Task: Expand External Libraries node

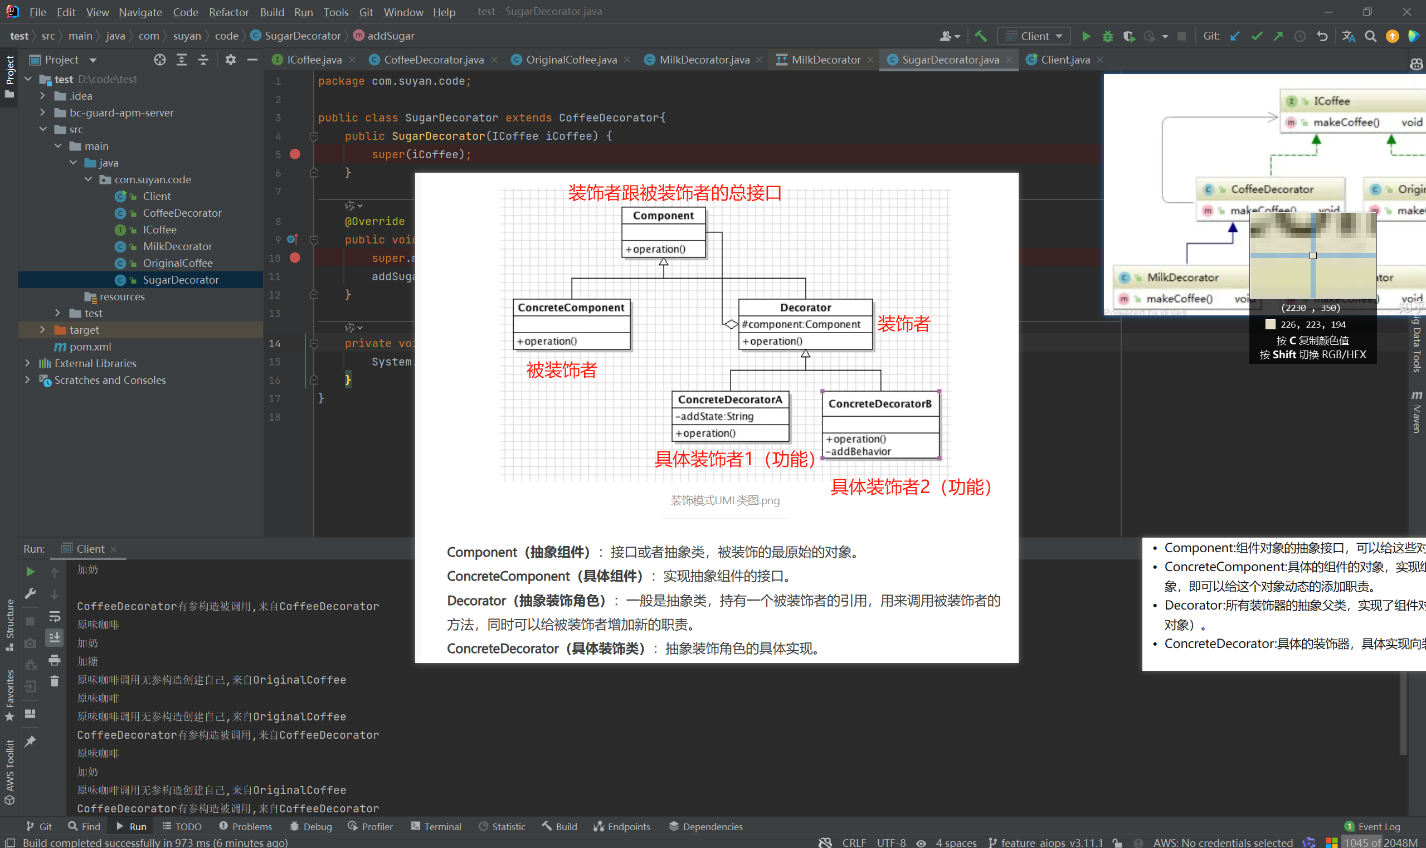Action: (27, 363)
